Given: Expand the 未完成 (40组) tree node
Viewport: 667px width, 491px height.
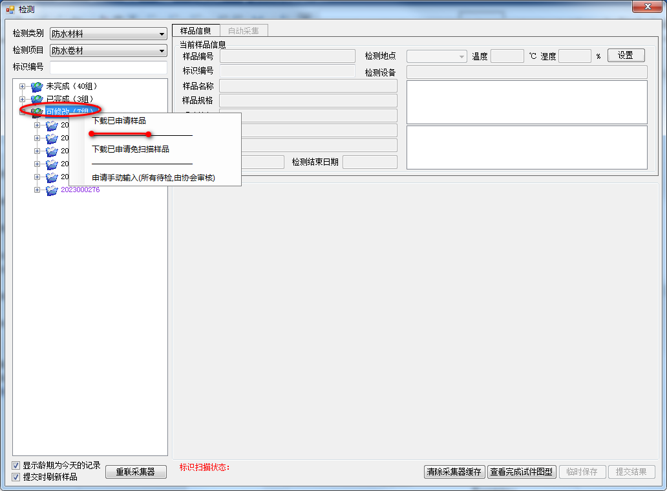Looking at the screenshot, I should click(x=23, y=86).
